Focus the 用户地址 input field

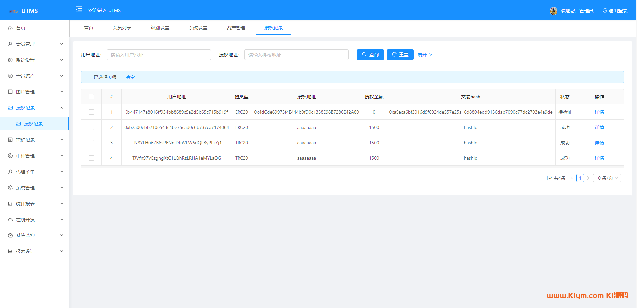pyautogui.click(x=159, y=55)
